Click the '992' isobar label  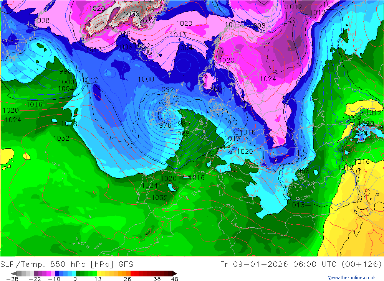point(168,89)
